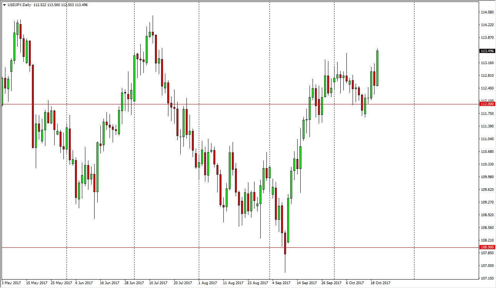This screenshot has height=288, width=496.
Task: Click the black 113.496 current price tag
Action: (487, 50)
